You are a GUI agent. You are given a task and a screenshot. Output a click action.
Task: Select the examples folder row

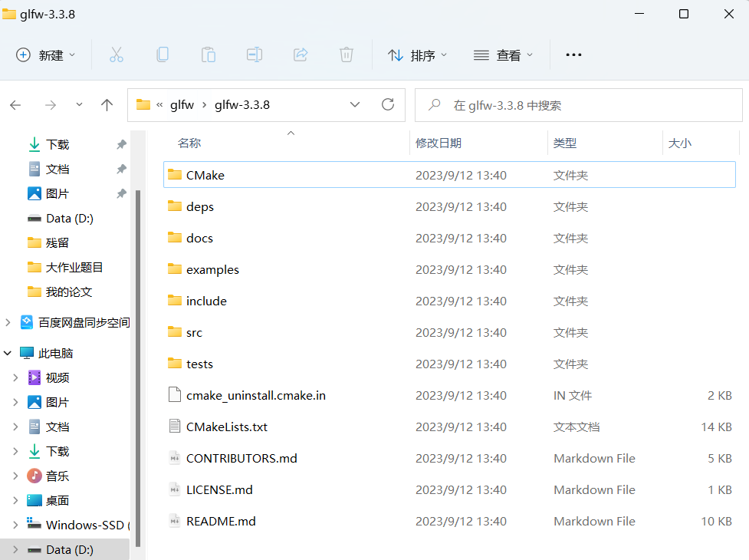click(x=449, y=269)
